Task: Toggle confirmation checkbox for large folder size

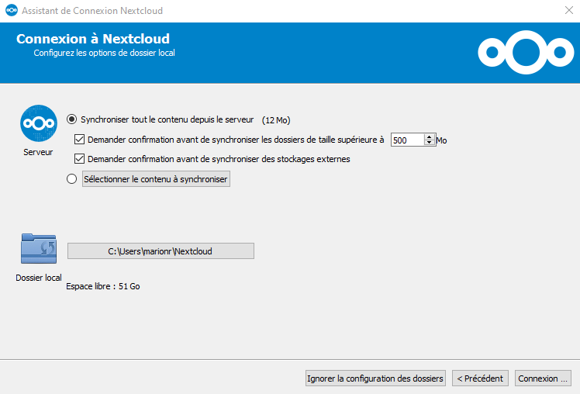Action: pyautogui.click(x=79, y=140)
